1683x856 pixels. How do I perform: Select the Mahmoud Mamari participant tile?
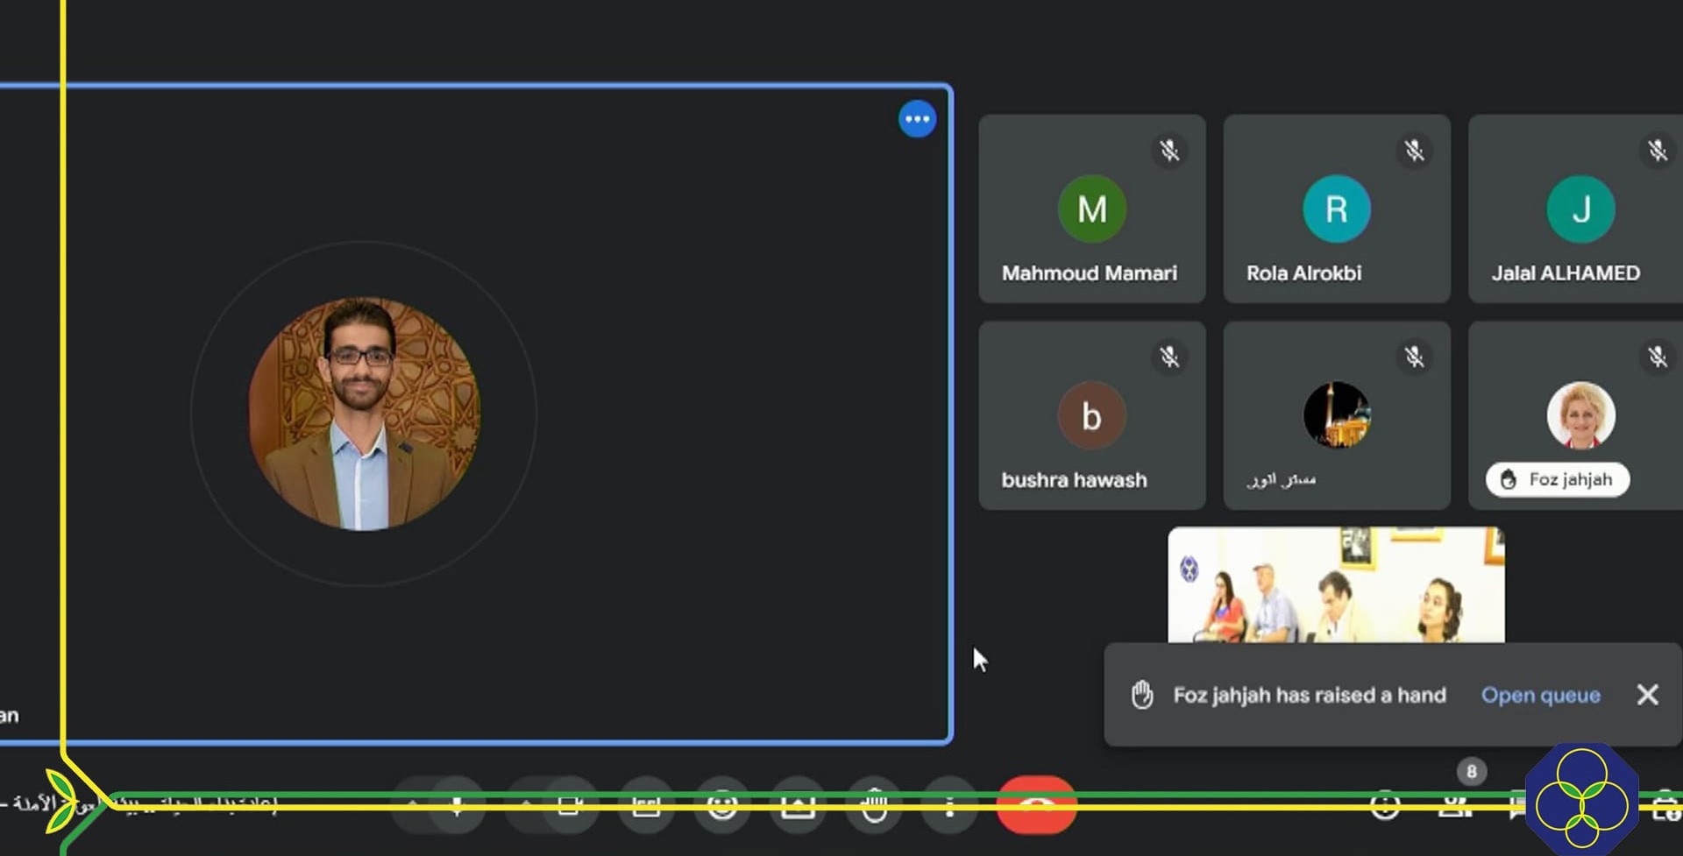pos(1091,209)
